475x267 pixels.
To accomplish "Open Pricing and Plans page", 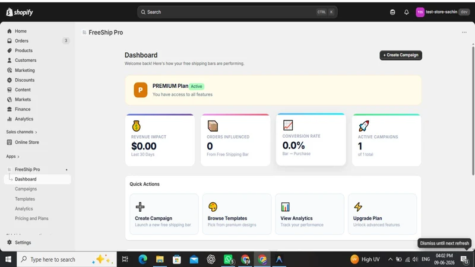I will [31, 218].
